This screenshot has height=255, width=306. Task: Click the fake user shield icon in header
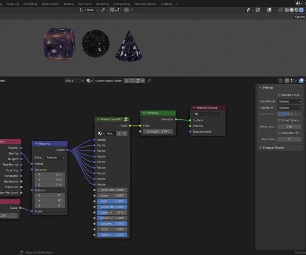point(132,81)
